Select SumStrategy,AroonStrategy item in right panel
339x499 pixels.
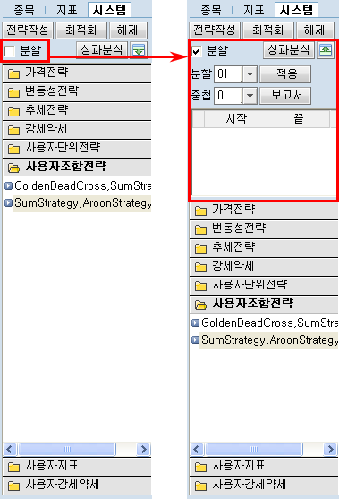tap(269, 340)
